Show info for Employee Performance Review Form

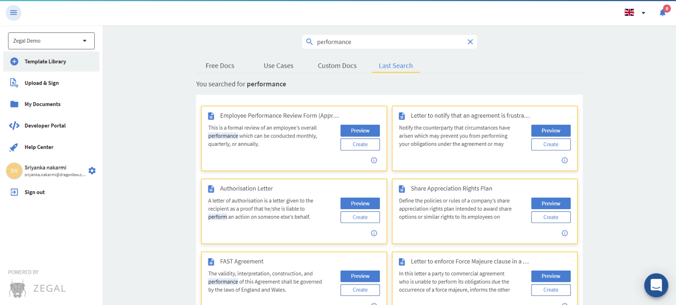(374, 160)
